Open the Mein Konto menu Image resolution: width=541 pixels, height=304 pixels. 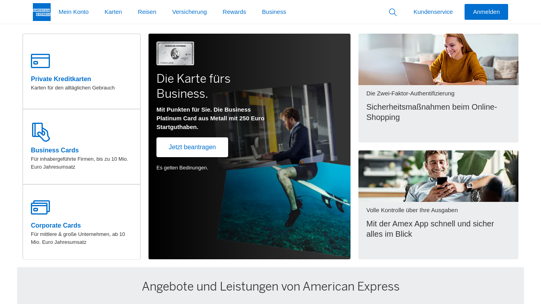74,12
